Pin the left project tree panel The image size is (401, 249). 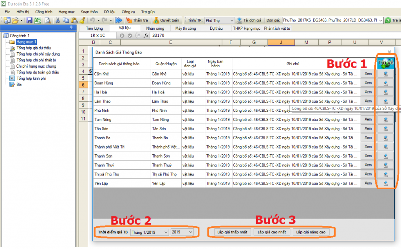(71, 27)
